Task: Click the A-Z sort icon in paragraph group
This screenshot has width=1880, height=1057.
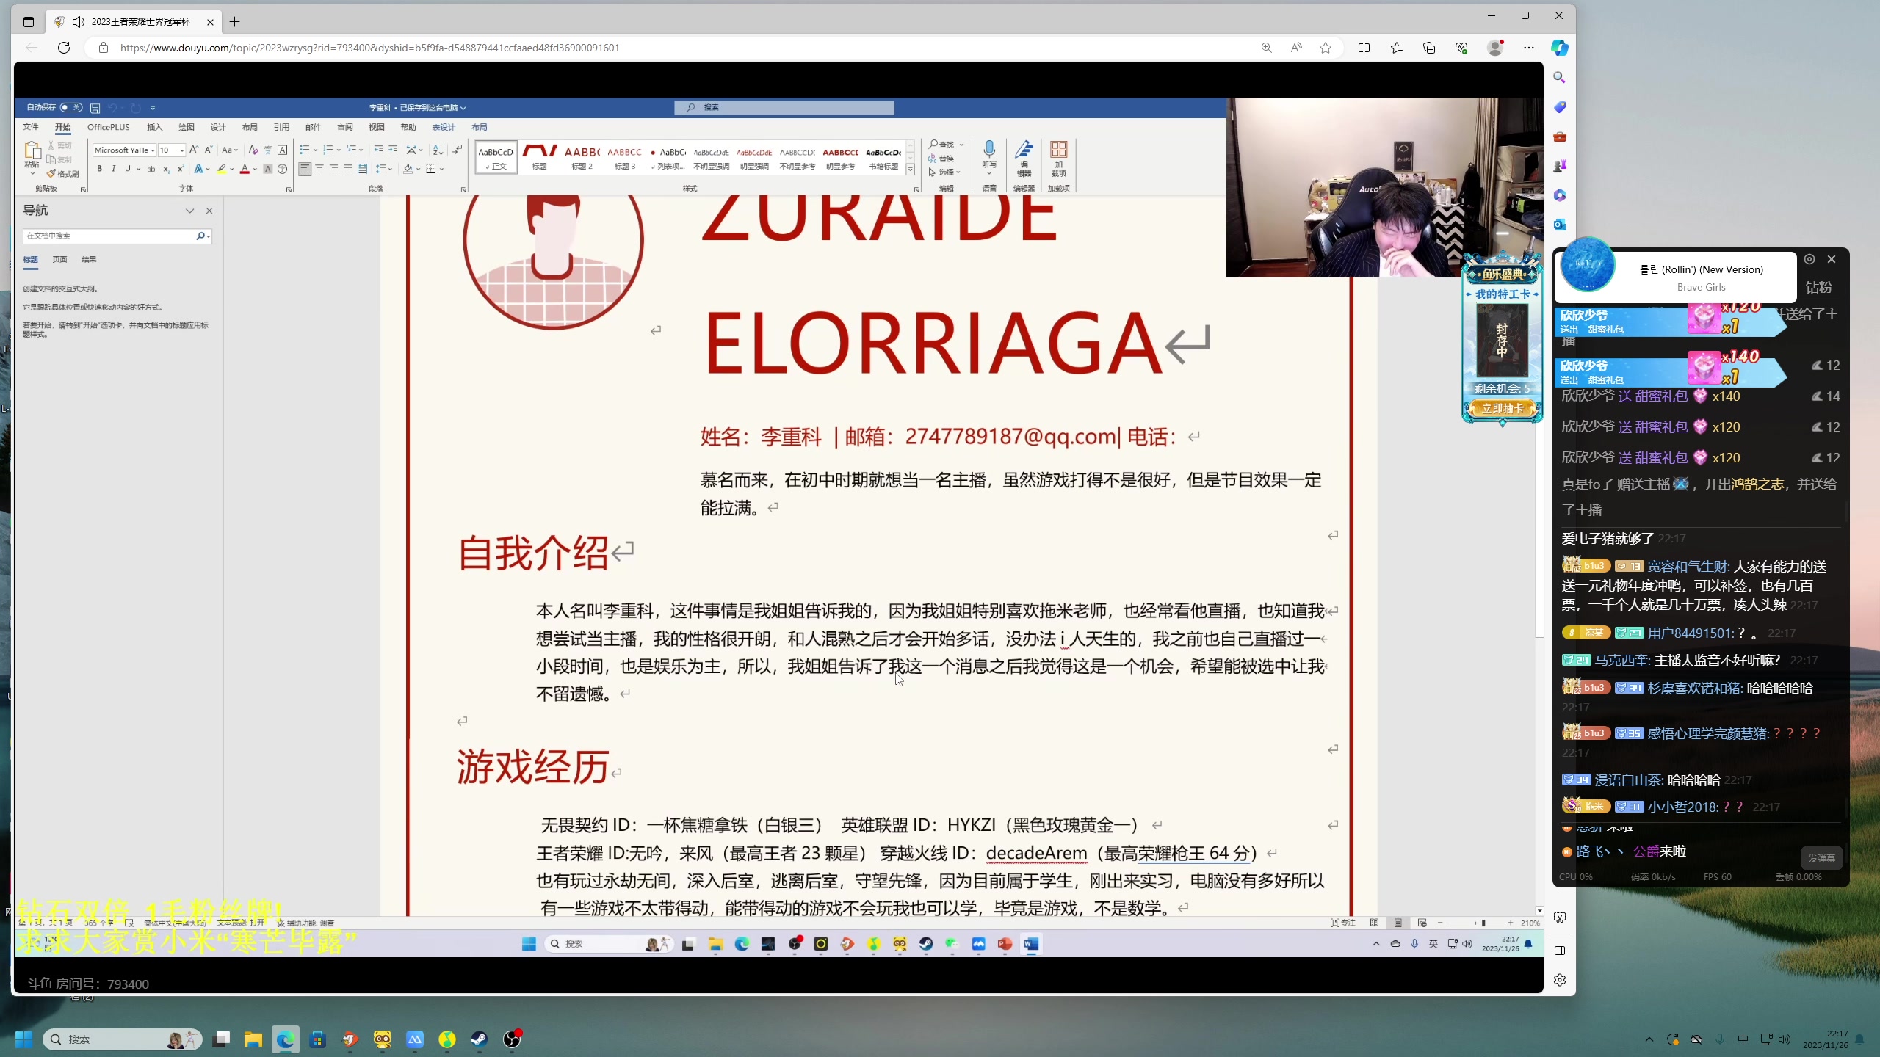Action: (438, 150)
